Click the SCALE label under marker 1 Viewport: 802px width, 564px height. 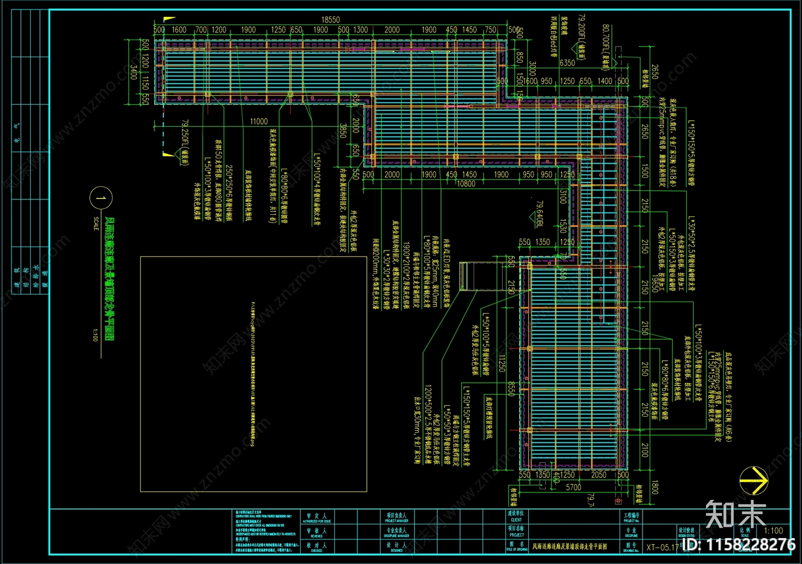(x=96, y=224)
